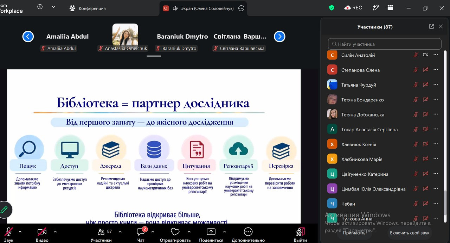Image resolution: width=450 pixels, height=243 pixels.
Task: Pop out the participants panel
Action: (x=431, y=26)
